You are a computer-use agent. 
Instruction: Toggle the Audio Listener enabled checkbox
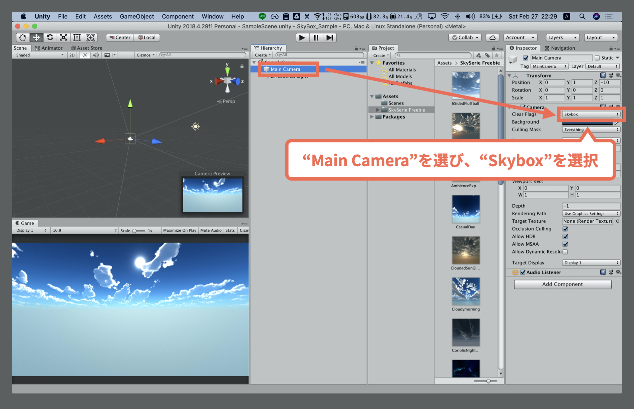(523, 272)
